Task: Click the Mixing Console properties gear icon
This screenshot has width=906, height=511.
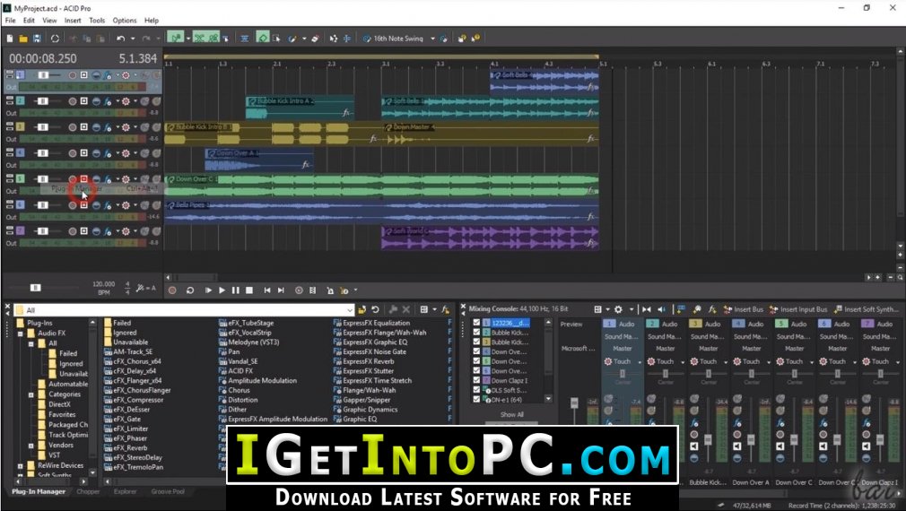Action: (x=618, y=309)
